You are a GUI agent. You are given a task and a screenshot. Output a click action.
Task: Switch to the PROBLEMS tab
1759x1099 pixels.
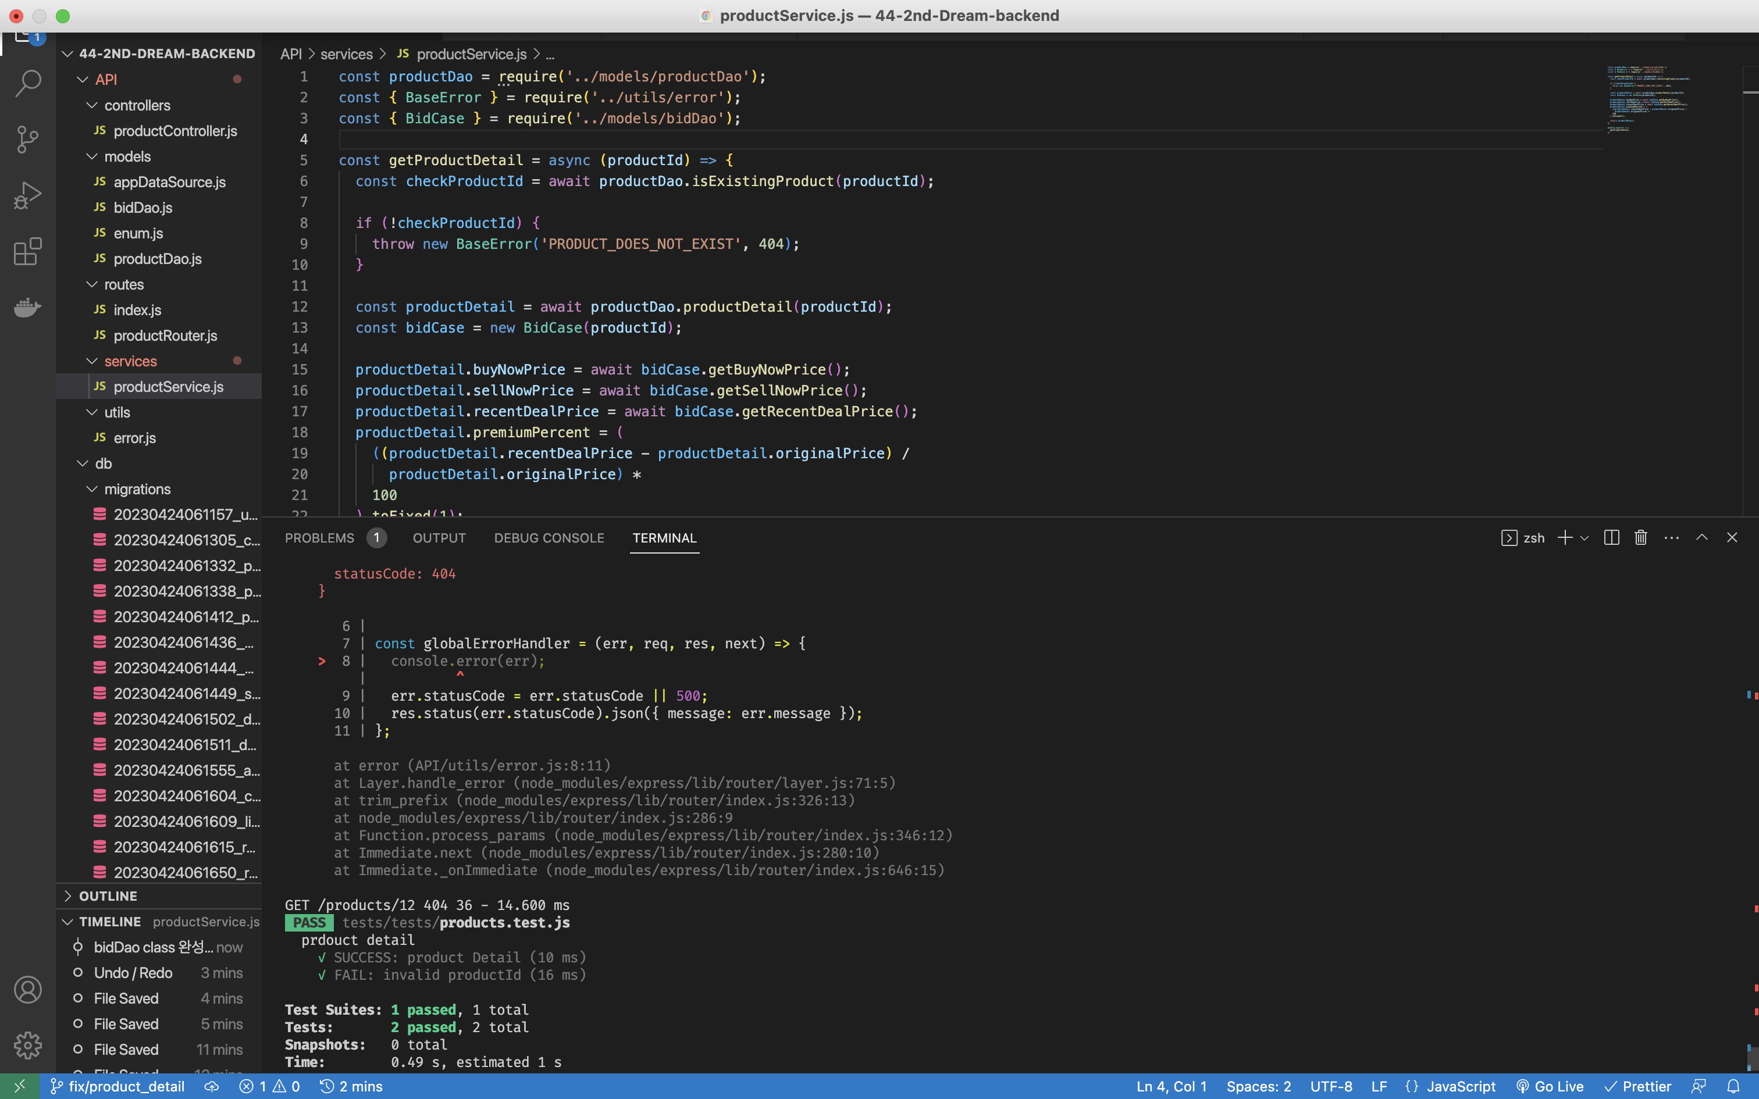(x=319, y=538)
